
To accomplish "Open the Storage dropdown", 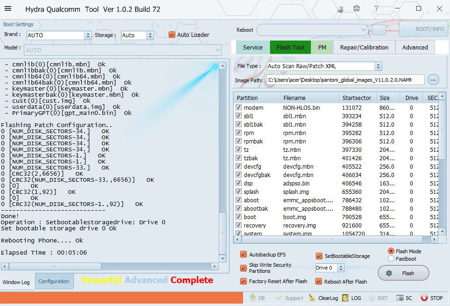I will [x=150, y=36].
